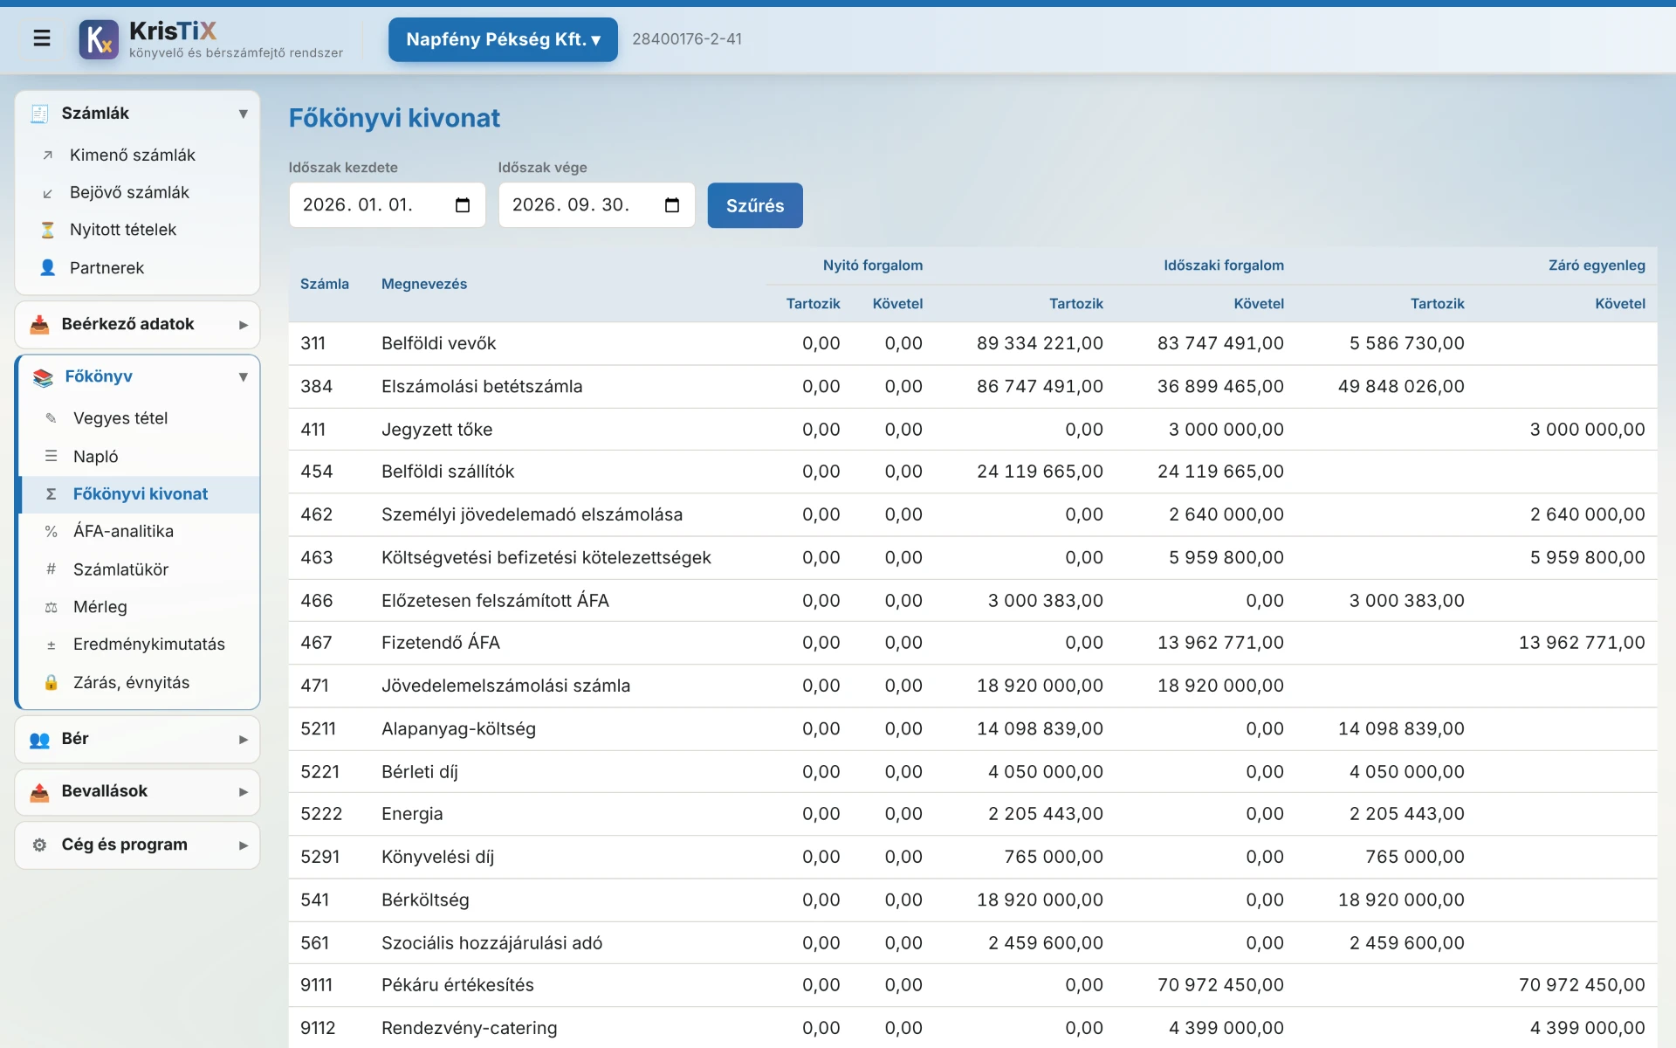The height and width of the screenshot is (1048, 1676).
Task: Expand the Cég és program arrow
Action: tap(244, 845)
